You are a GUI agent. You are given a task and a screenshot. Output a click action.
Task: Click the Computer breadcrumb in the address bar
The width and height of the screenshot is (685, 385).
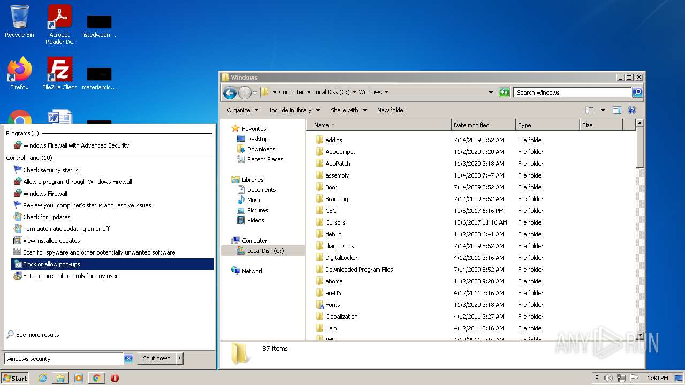point(291,92)
